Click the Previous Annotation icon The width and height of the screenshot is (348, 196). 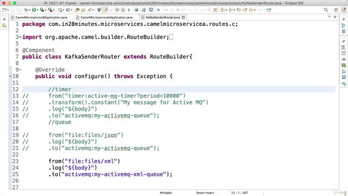tap(231, 10)
